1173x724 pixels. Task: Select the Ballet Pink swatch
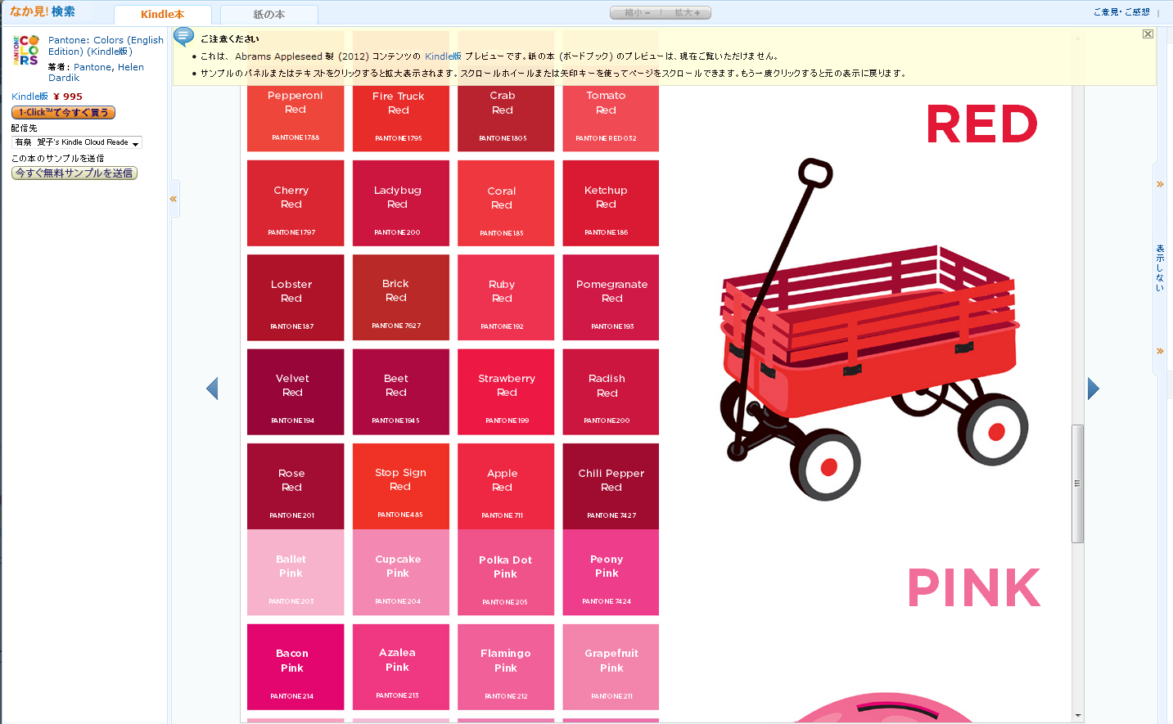point(296,573)
